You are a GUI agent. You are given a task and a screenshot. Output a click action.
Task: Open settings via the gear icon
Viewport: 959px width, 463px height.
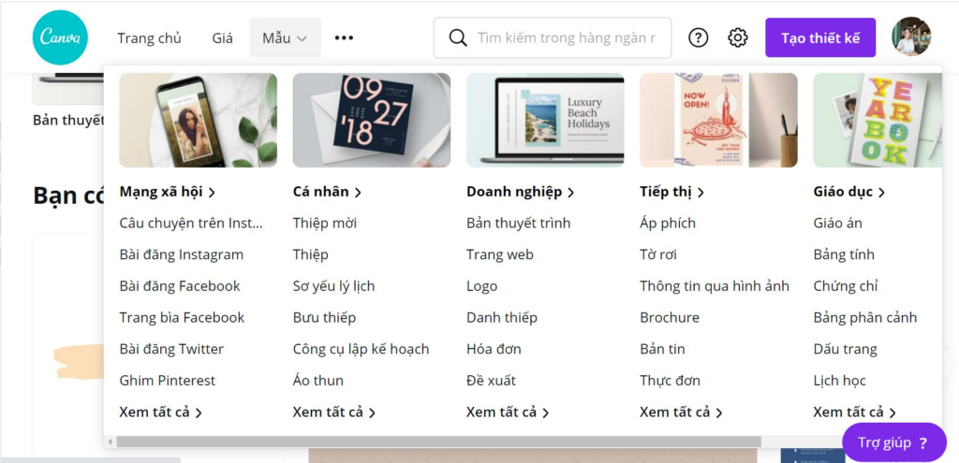coord(738,37)
